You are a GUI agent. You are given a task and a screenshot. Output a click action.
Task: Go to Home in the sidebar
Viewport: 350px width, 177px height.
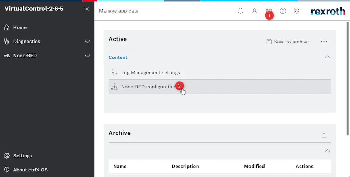(x=47, y=27)
